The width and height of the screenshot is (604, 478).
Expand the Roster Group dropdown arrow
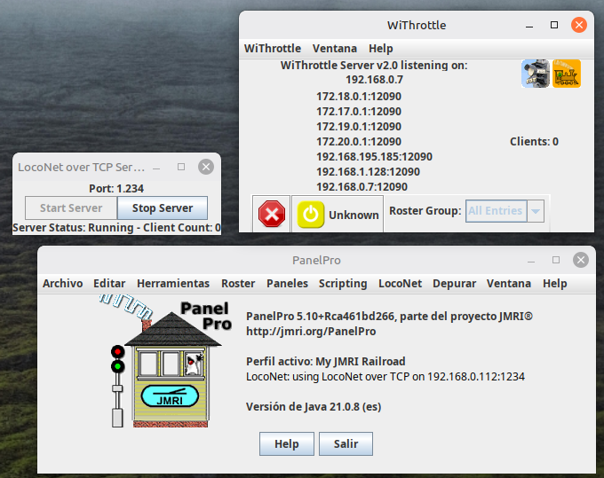(536, 211)
